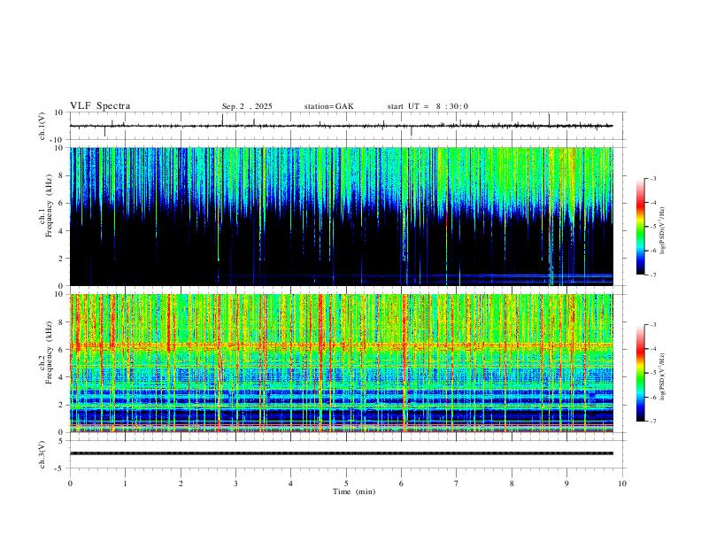Screen dimensions: 701x542
Task: Click the ch.1 spectrogram panel
Action: pyautogui.click(x=341, y=216)
